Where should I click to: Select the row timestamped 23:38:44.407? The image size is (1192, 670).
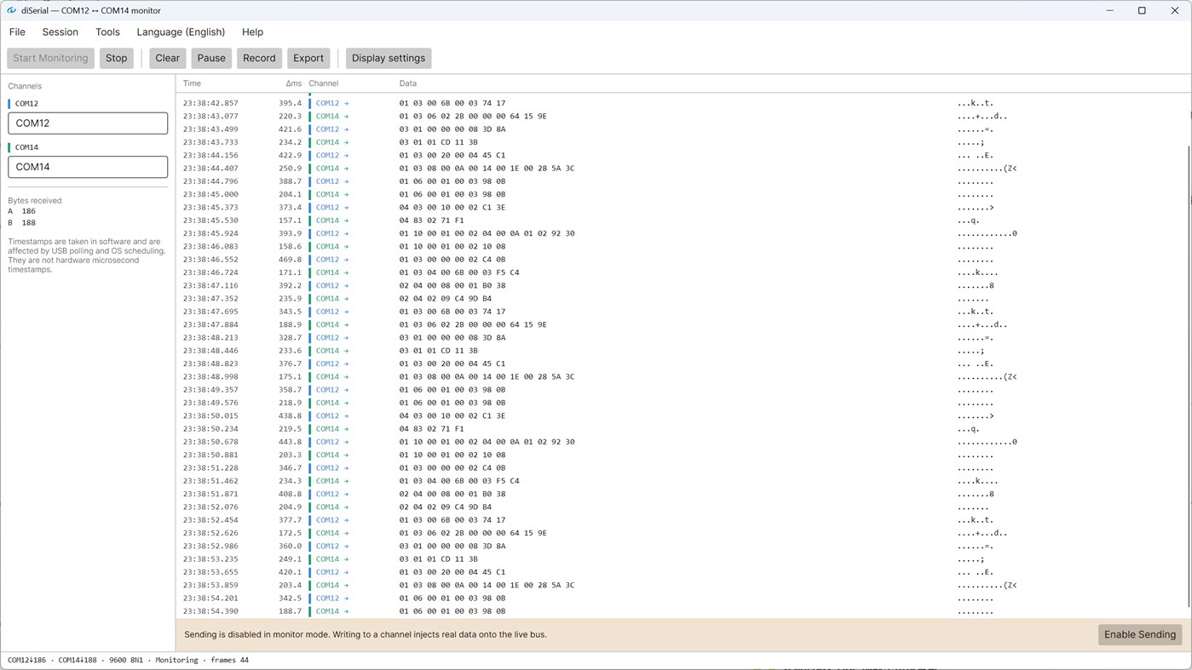(682, 169)
